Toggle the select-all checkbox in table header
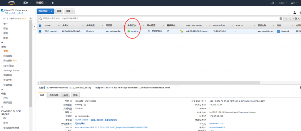 40,26
